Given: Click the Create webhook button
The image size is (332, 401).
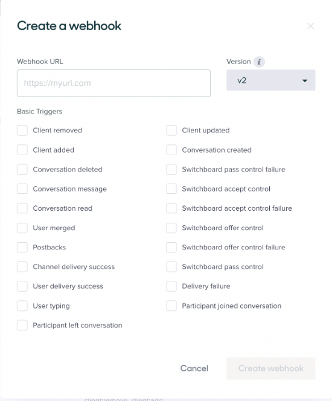Looking at the screenshot, I should (270, 368).
